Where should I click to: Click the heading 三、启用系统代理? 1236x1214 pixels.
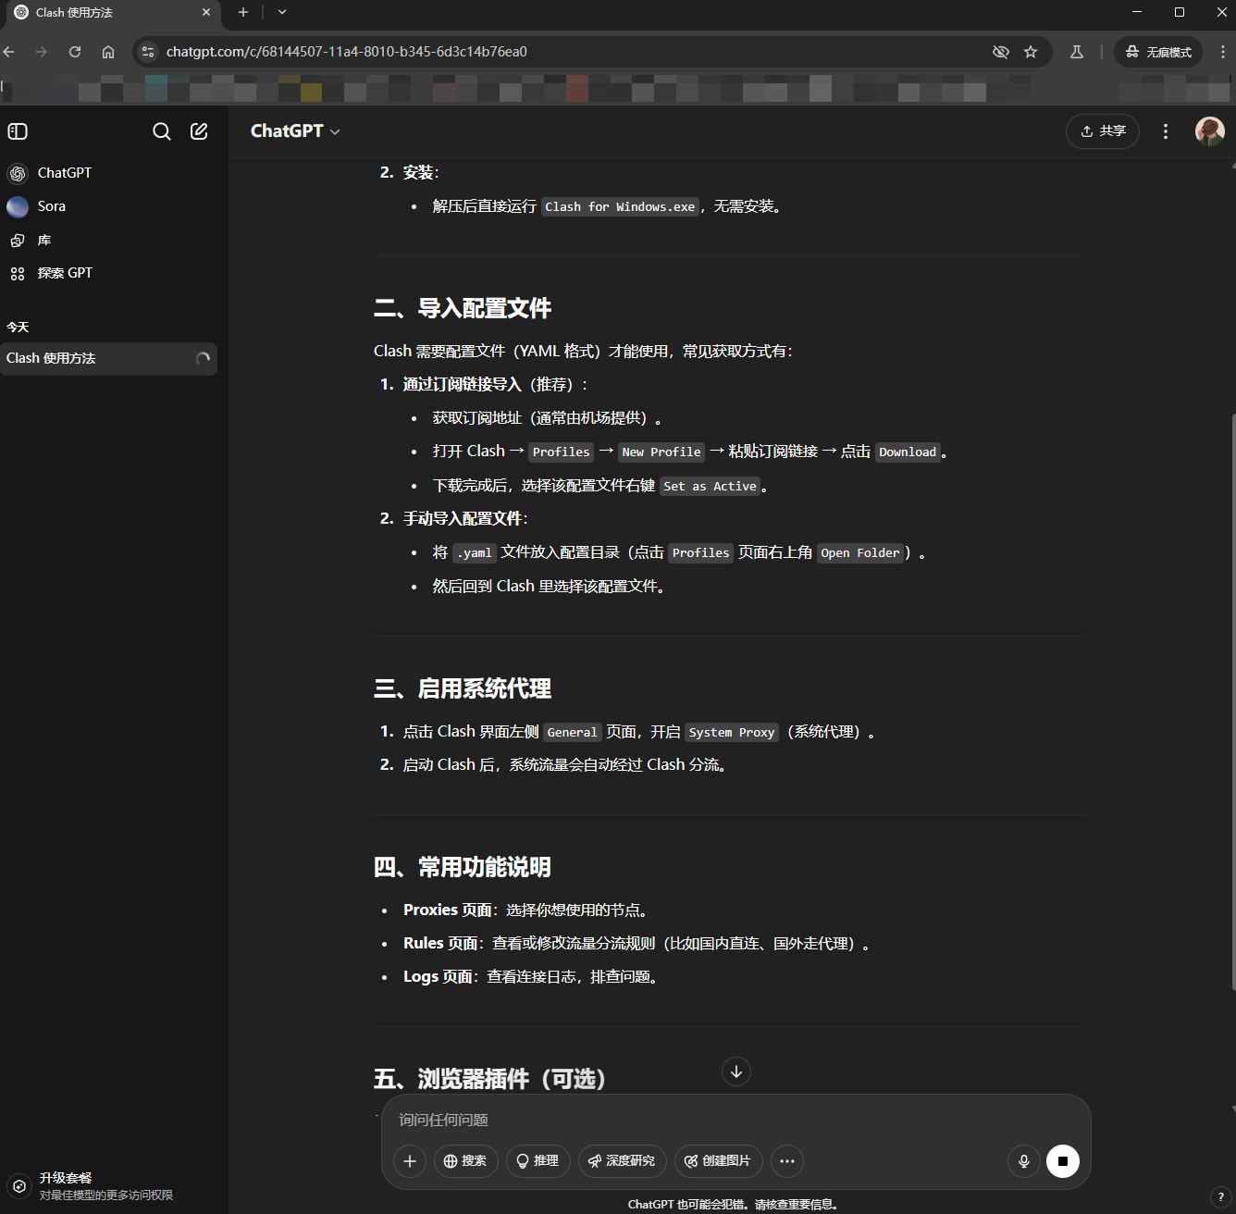pyautogui.click(x=463, y=688)
